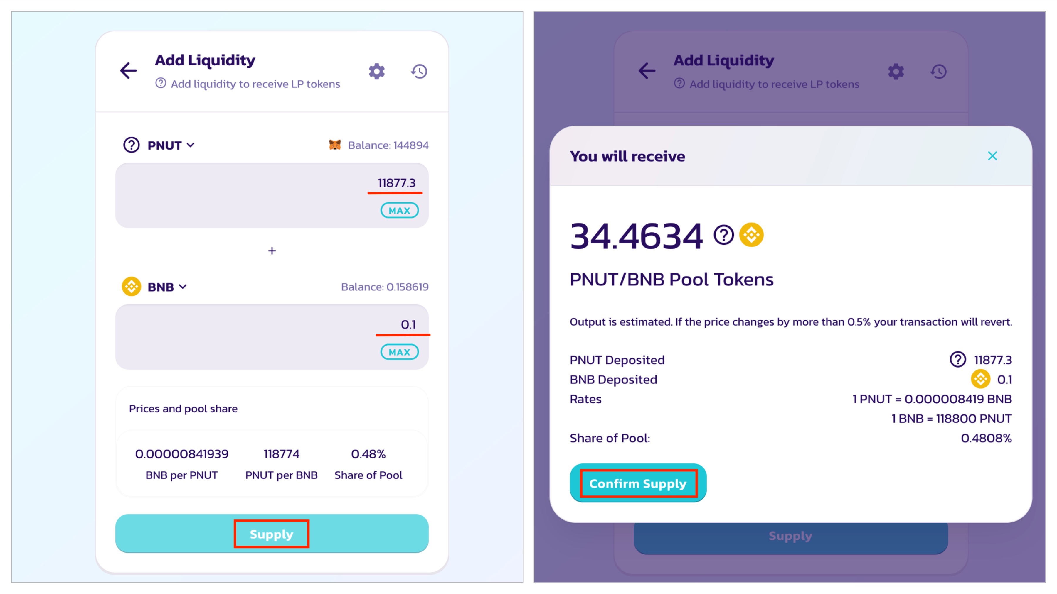The width and height of the screenshot is (1057, 594).
Task: Click the back arrow in left Add Liquidity panel
Action: coord(128,70)
